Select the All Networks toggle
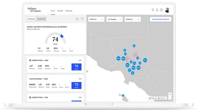Image resolution: width=197 pixels, height=110 pixels. click(x=32, y=19)
